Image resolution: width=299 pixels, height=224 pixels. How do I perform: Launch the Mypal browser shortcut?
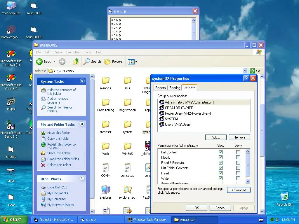pyautogui.click(x=11, y=104)
